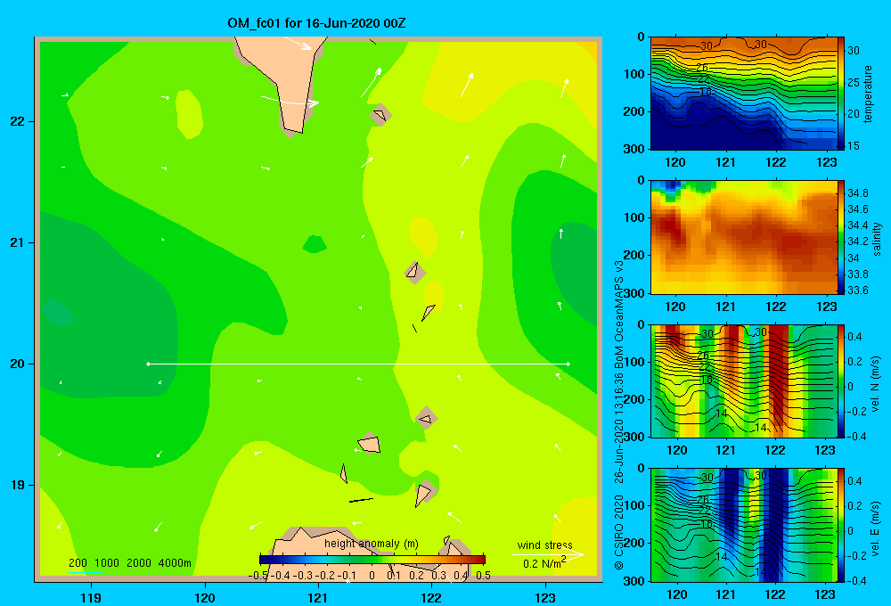Image resolution: width=891 pixels, height=606 pixels.
Task: Click the 'vel. N (m/s)' axis label
Action: coord(875,384)
